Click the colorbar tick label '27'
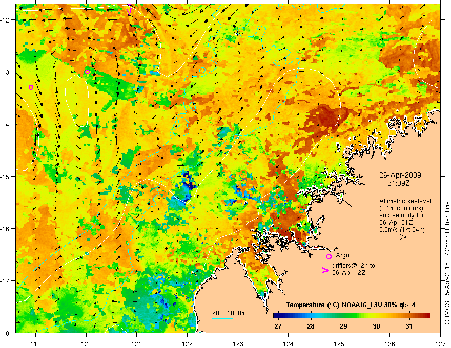 point(278,327)
